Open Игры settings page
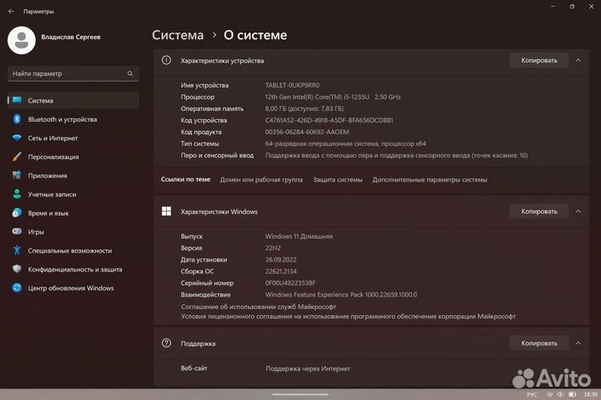This screenshot has height=400, width=601. tap(73, 232)
